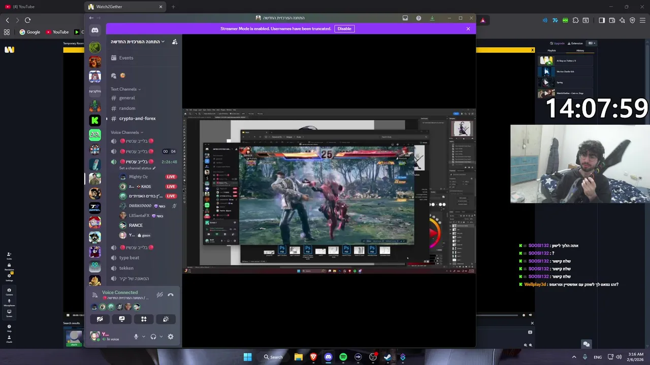Image resolution: width=650 pixels, height=365 pixels.
Task: Open Discord user settings gear
Action: point(171,337)
